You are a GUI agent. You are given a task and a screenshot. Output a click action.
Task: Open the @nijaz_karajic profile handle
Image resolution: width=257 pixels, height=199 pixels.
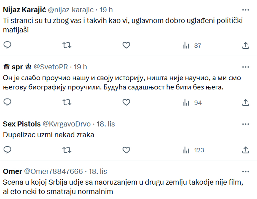71,10
